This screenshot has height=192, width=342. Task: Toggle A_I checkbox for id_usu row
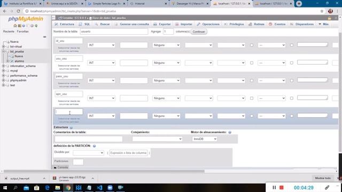pyautogui.click(x=292, y=45)
